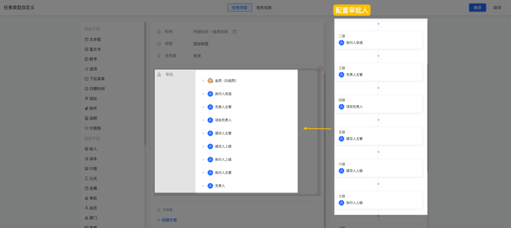This screenshot has width=511, height=228.
Task: Switch to the 任务字段 tab
Action: pos(239,8)
